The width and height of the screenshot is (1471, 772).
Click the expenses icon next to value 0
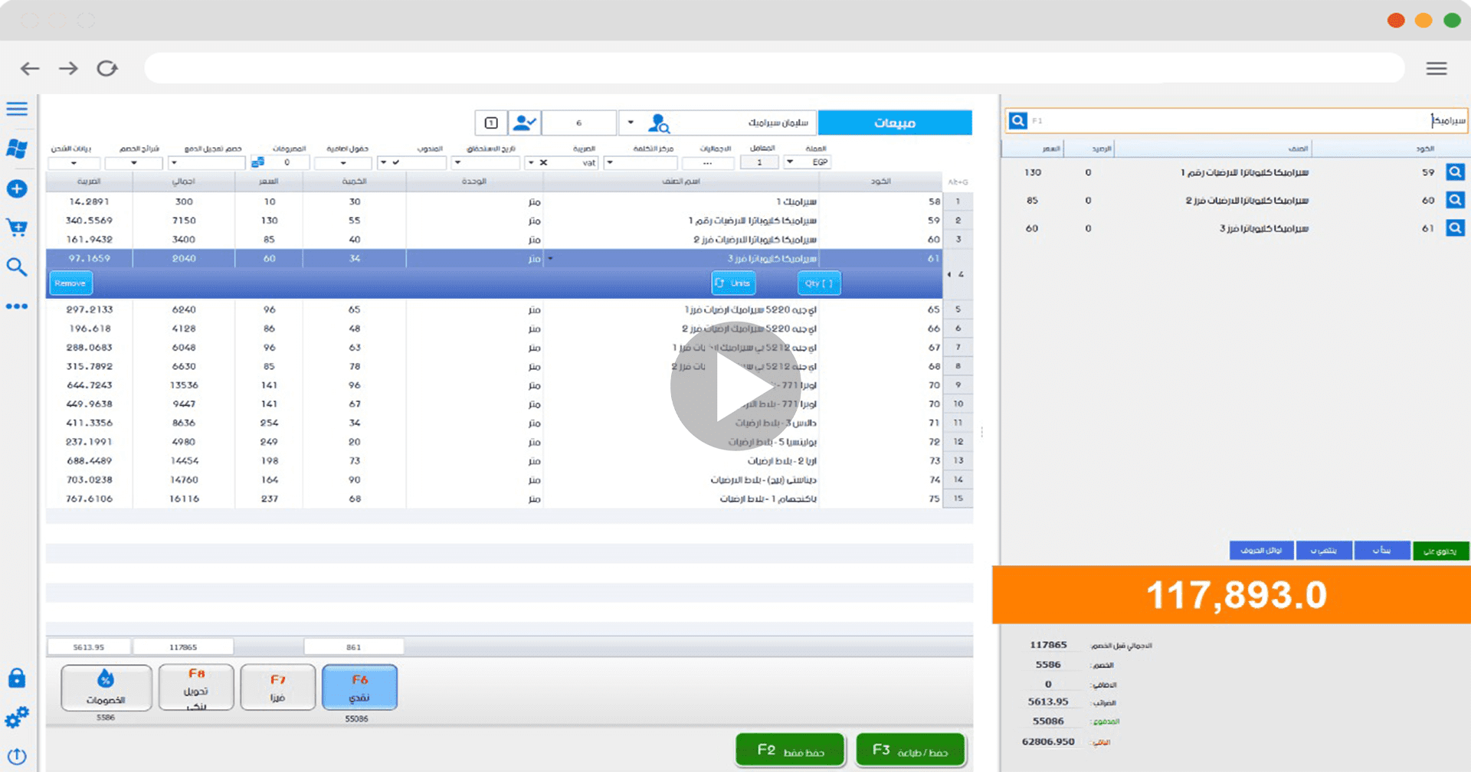(258, 162)
